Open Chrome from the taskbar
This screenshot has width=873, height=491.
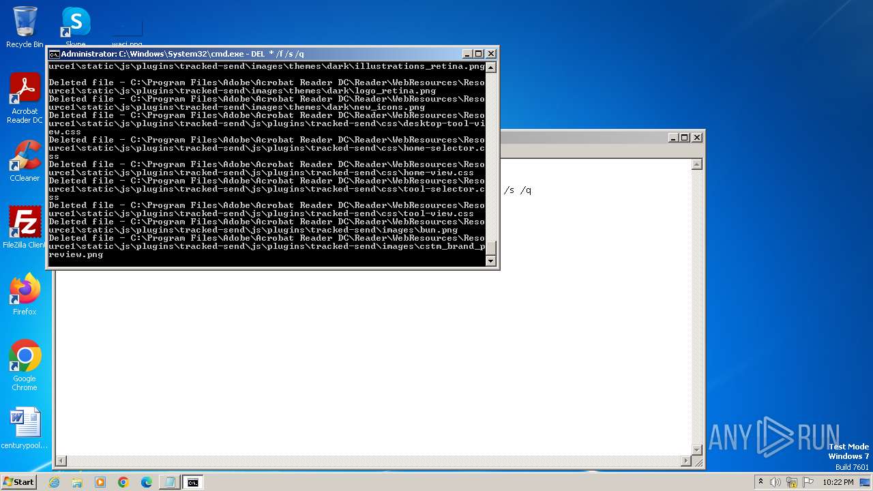[x=123, y=482]
